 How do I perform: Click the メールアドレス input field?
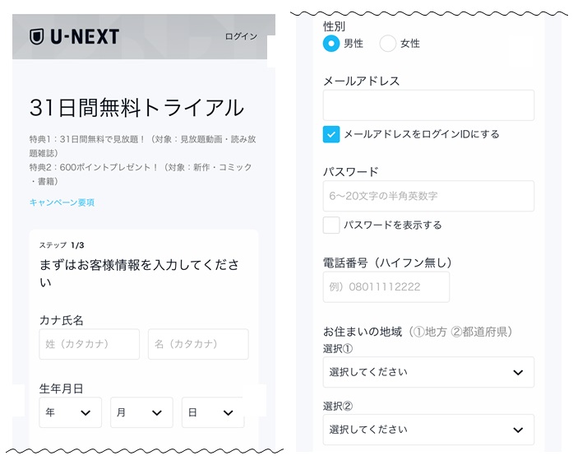428,105
